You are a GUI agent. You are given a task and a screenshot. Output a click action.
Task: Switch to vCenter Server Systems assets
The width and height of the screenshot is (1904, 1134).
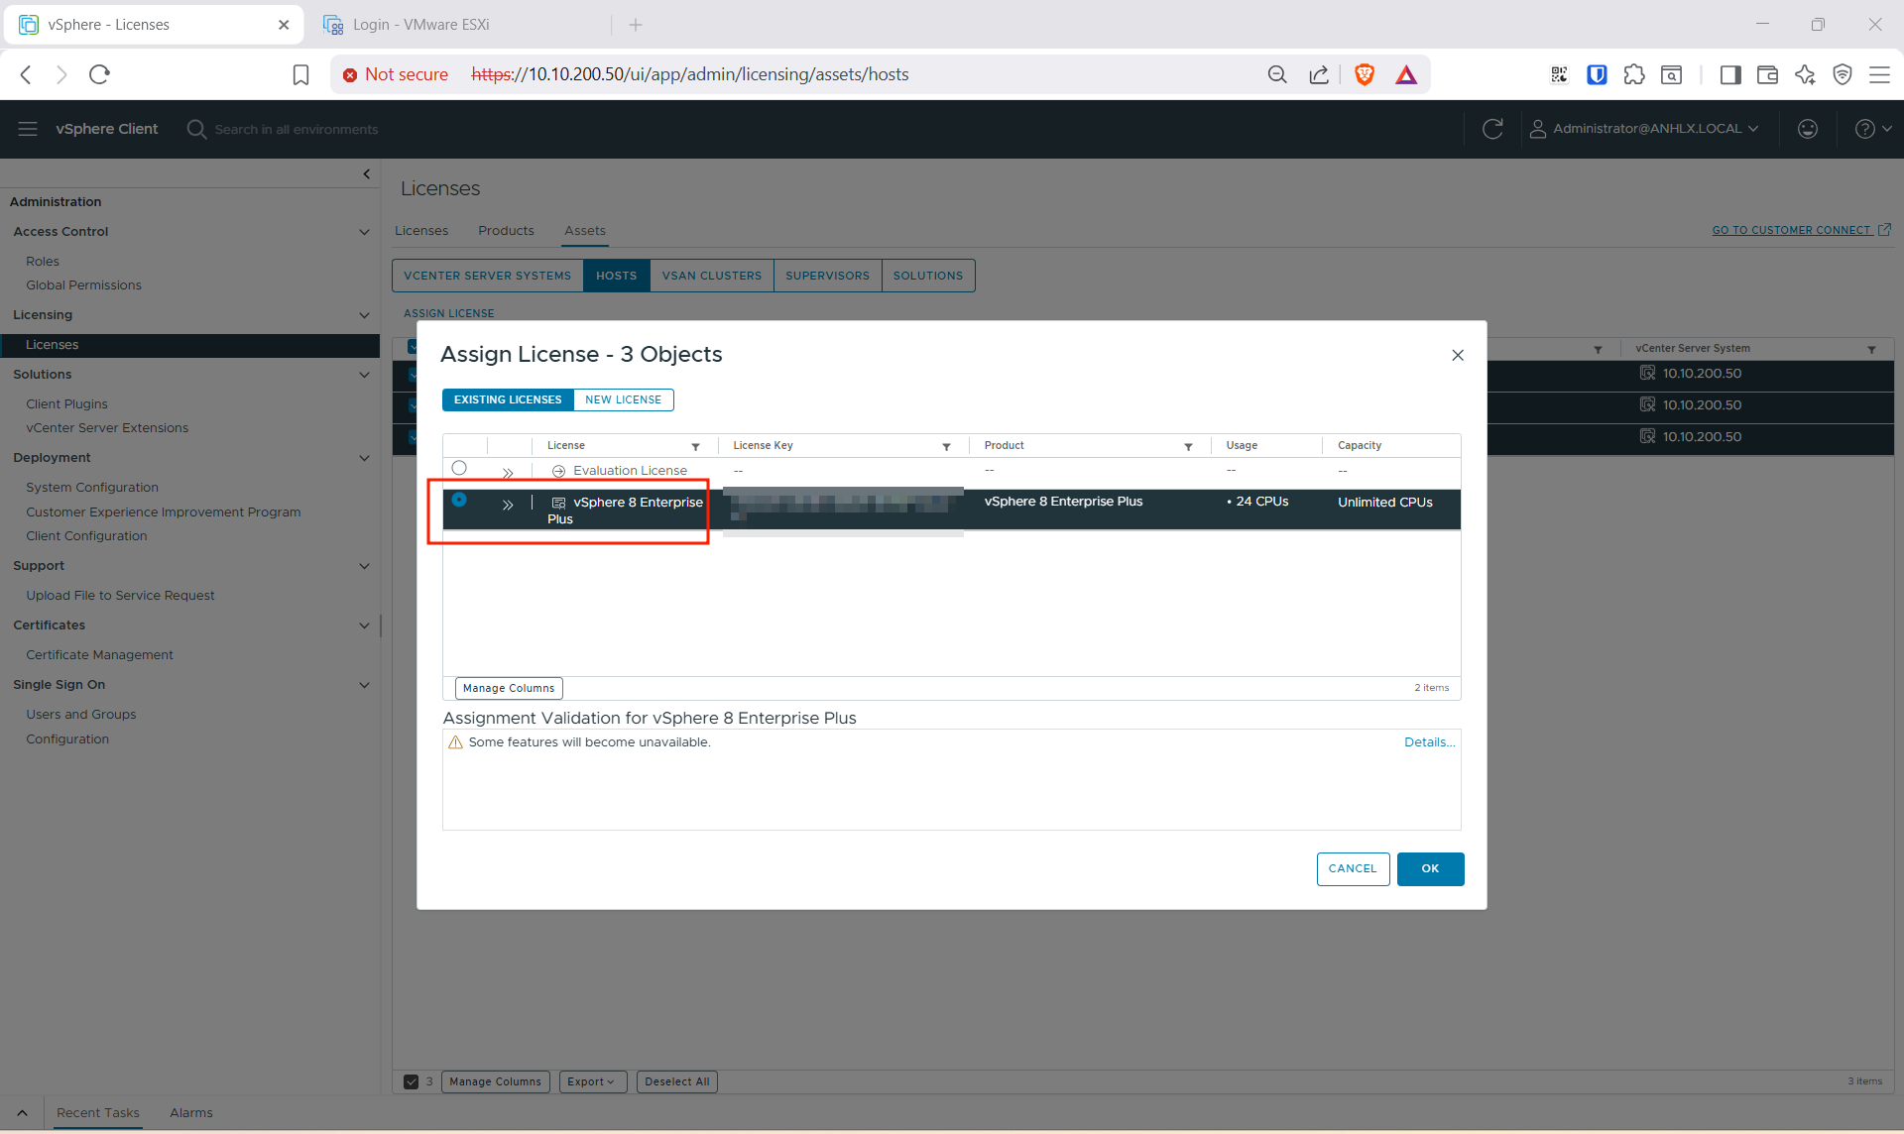tap(488, 276)
